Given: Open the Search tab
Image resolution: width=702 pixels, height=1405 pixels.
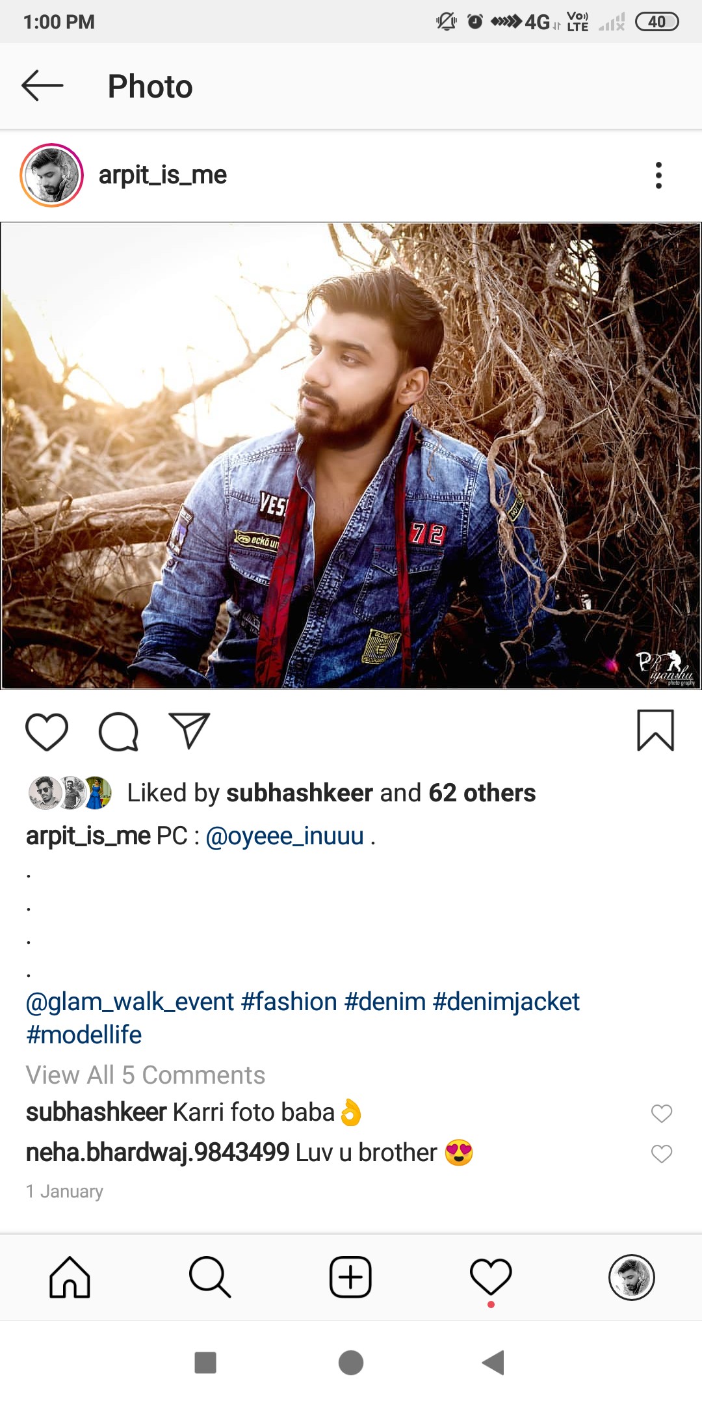Looking at the screenshot, I should pyautogui.click(x=210, y=1278).
